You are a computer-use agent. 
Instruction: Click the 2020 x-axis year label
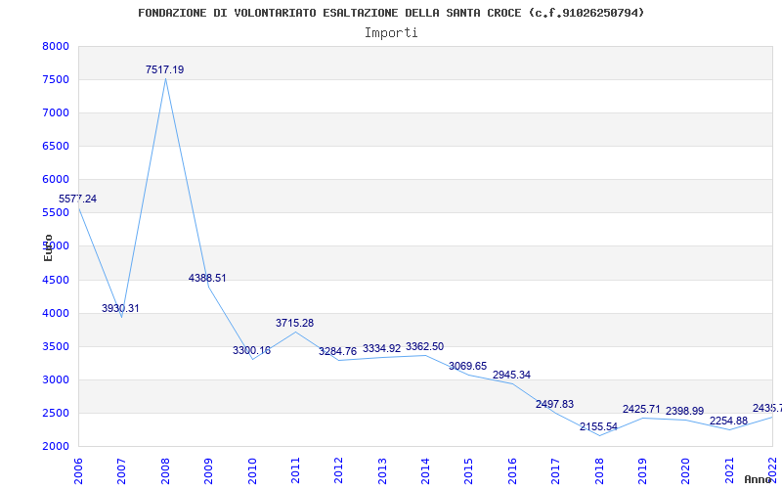[x=686, y=470]
